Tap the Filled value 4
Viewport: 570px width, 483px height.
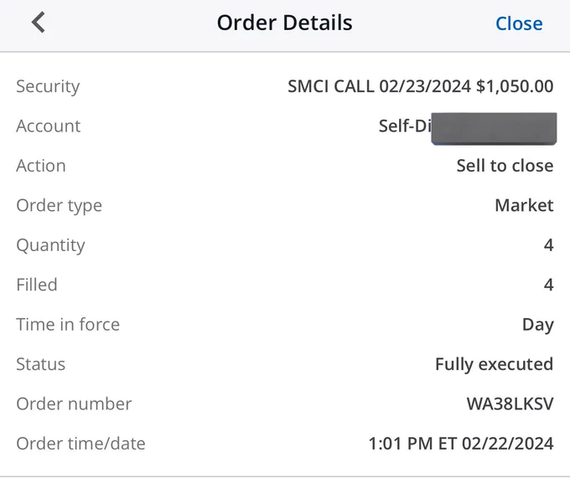pyautogui.click(x=548, y=285)
